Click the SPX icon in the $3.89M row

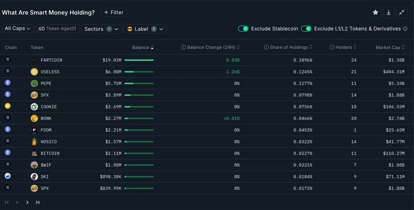click(34, 95)
